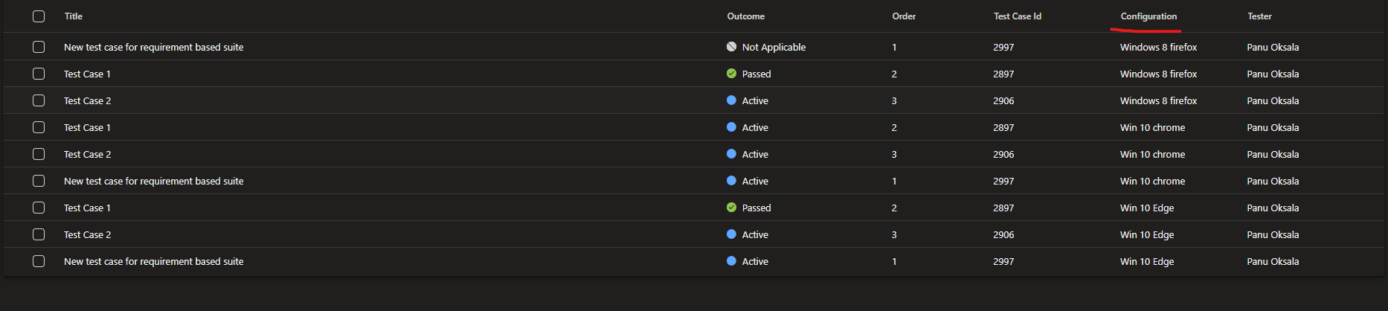Click 'Win 10 Edge' in ID 2997 row
This screenshot has width=1388, height=311.
click(1147, 261)
